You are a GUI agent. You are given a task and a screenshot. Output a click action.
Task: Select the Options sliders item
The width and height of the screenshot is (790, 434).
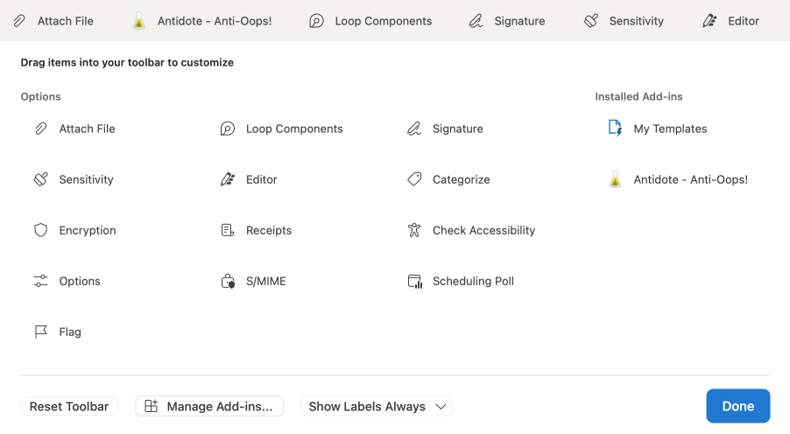40,281
